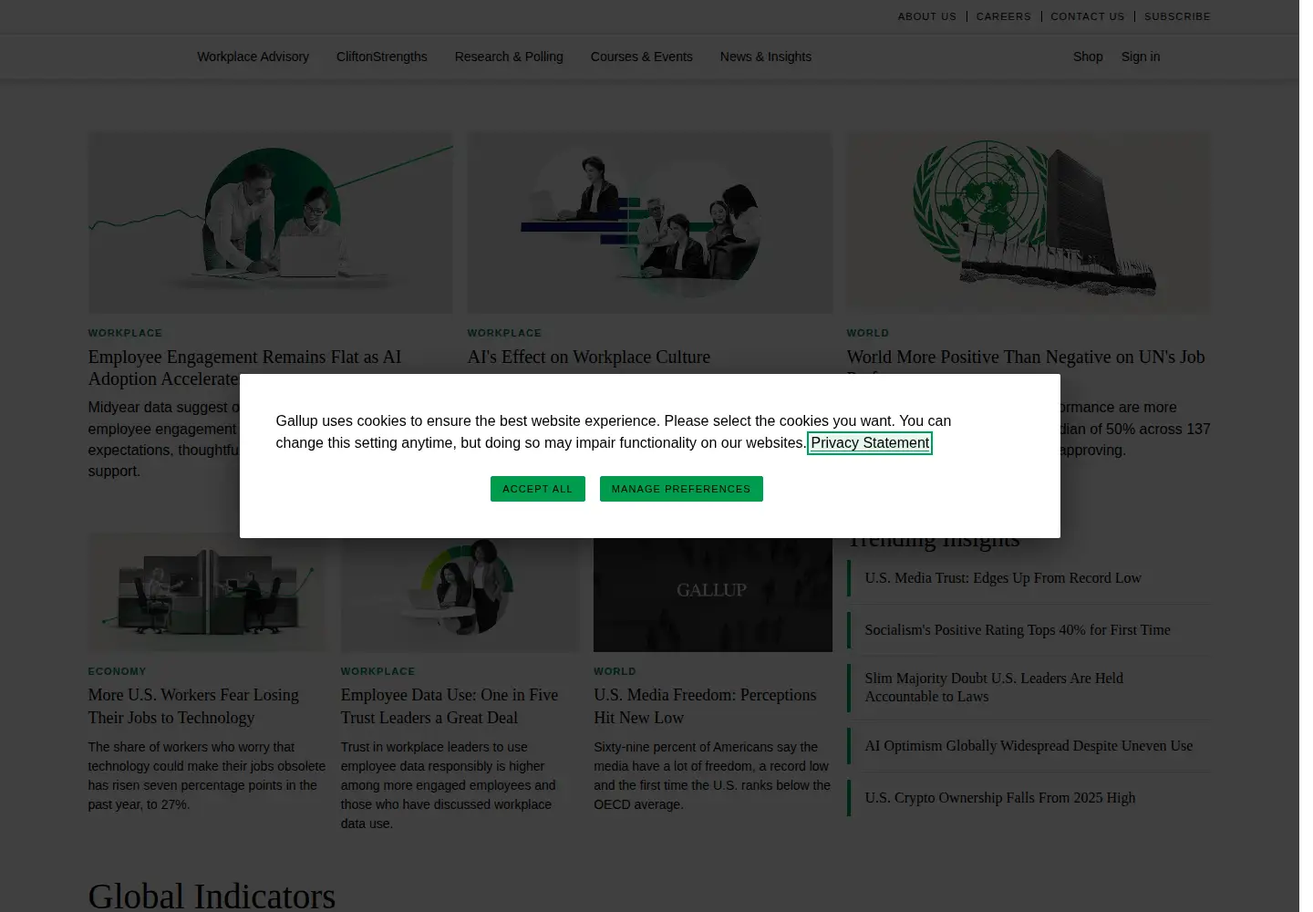Open the Privacy Statement link
Image resolution: width=1313 pixels, height=912 pixels.
coord(870,443)
